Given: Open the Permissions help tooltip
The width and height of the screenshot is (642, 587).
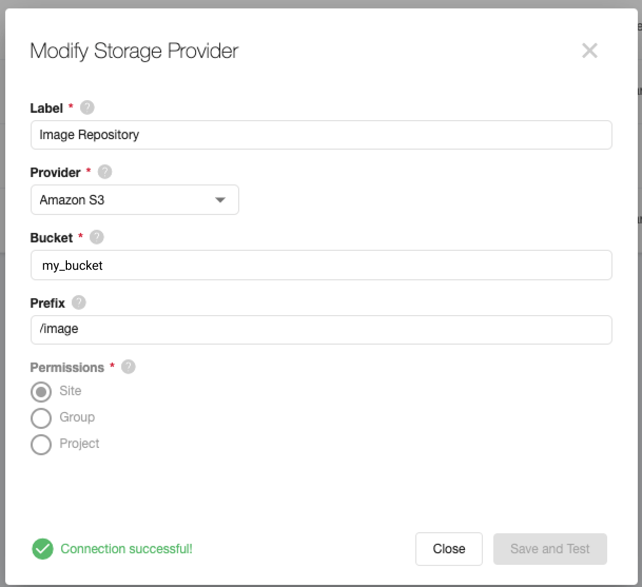Looking at the screenshot, I should tap(128, 367).
